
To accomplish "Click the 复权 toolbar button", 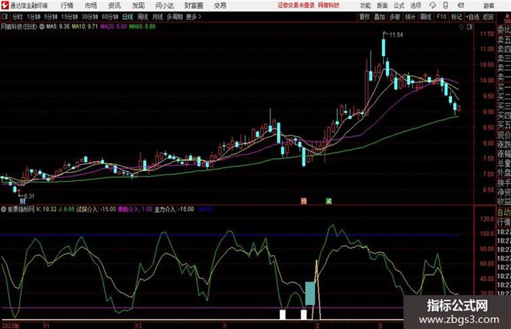I will pos(364,17).
